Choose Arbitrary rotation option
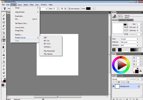The width and height of the screenshot is (143, 100). (51, 47)
